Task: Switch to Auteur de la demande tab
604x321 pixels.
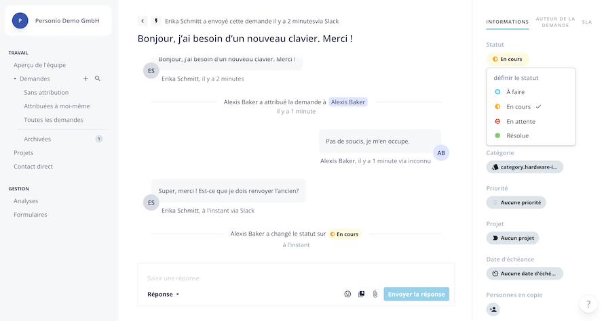Action: click(x=555, y=22)
